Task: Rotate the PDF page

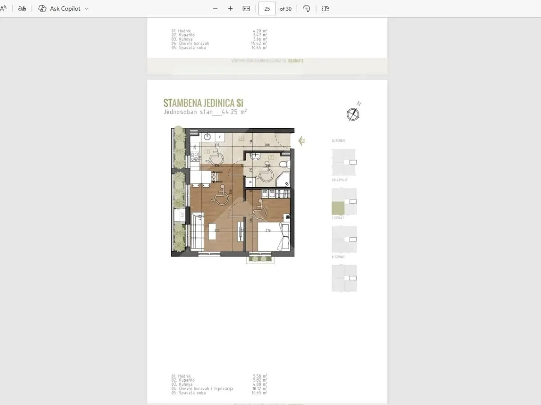Action: click(x=307, y=9)
